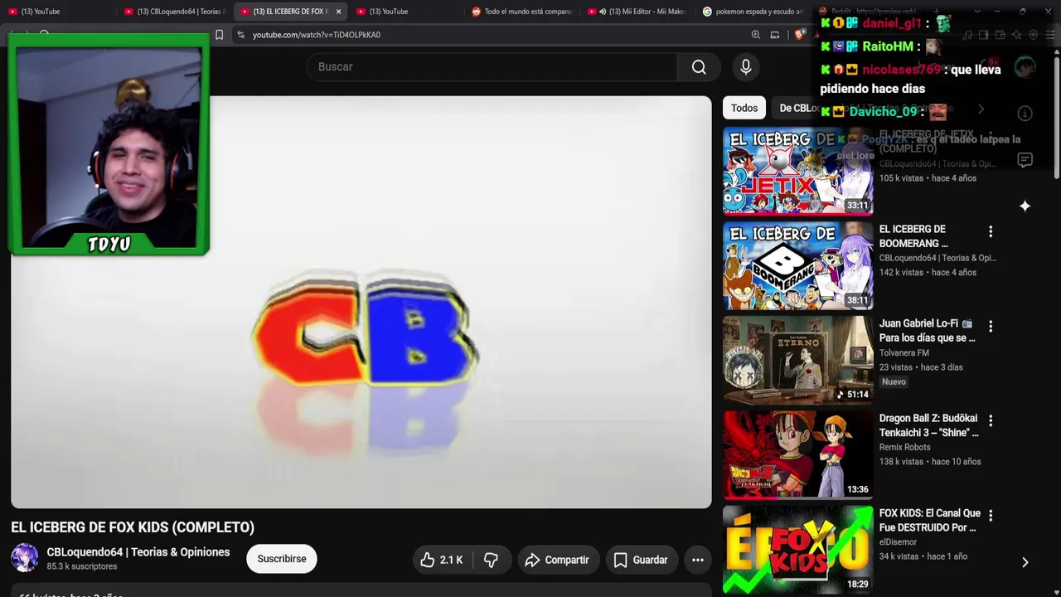Open options for EL ICEBERG DE BOOMERANG video

coord(990,231)
